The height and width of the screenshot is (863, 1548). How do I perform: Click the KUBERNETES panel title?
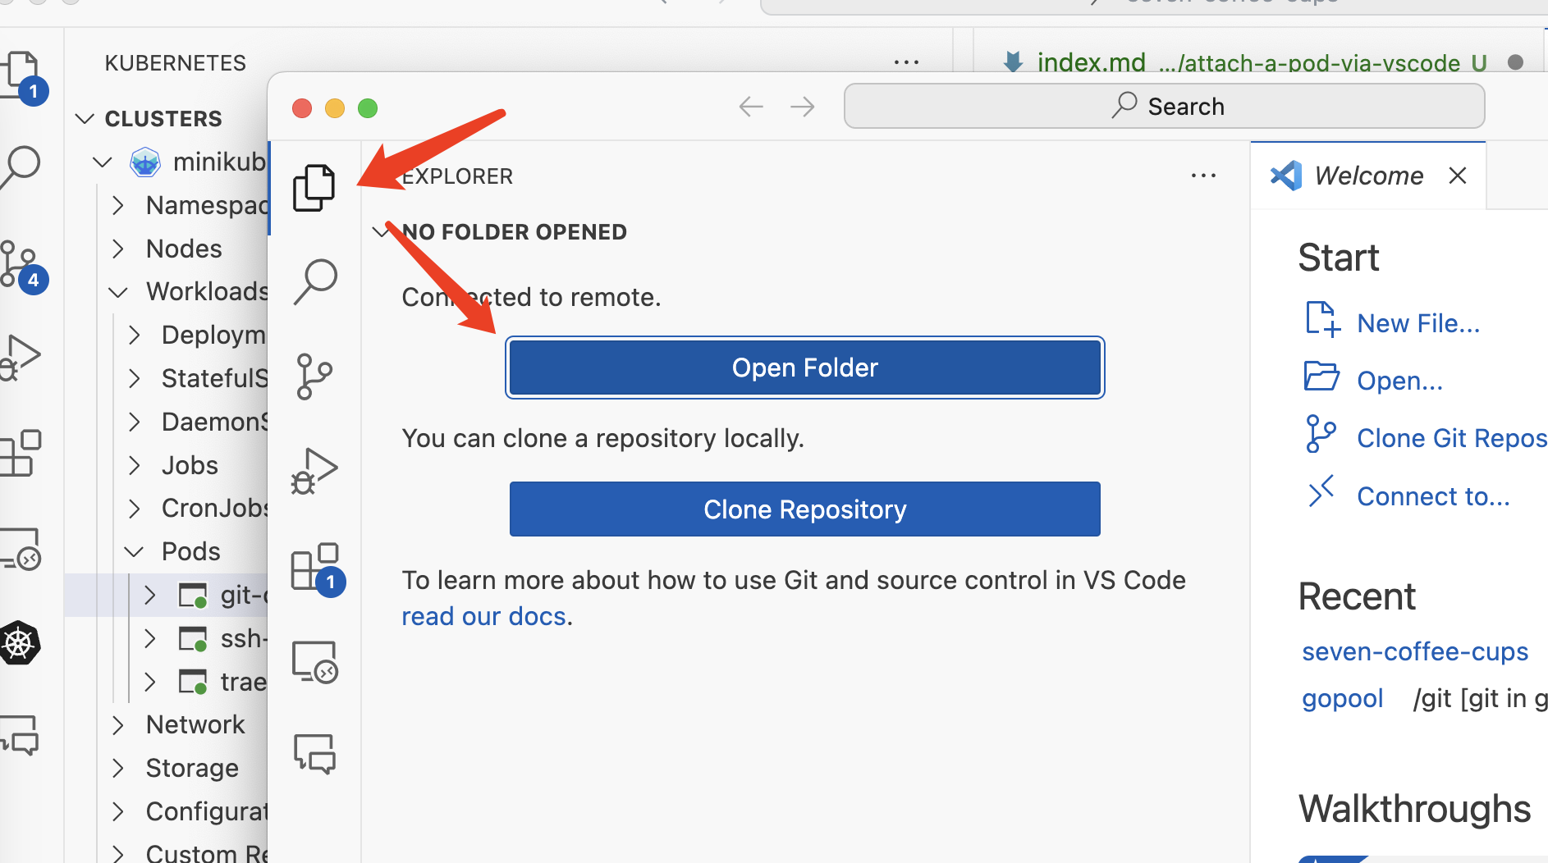coord(175,63)
